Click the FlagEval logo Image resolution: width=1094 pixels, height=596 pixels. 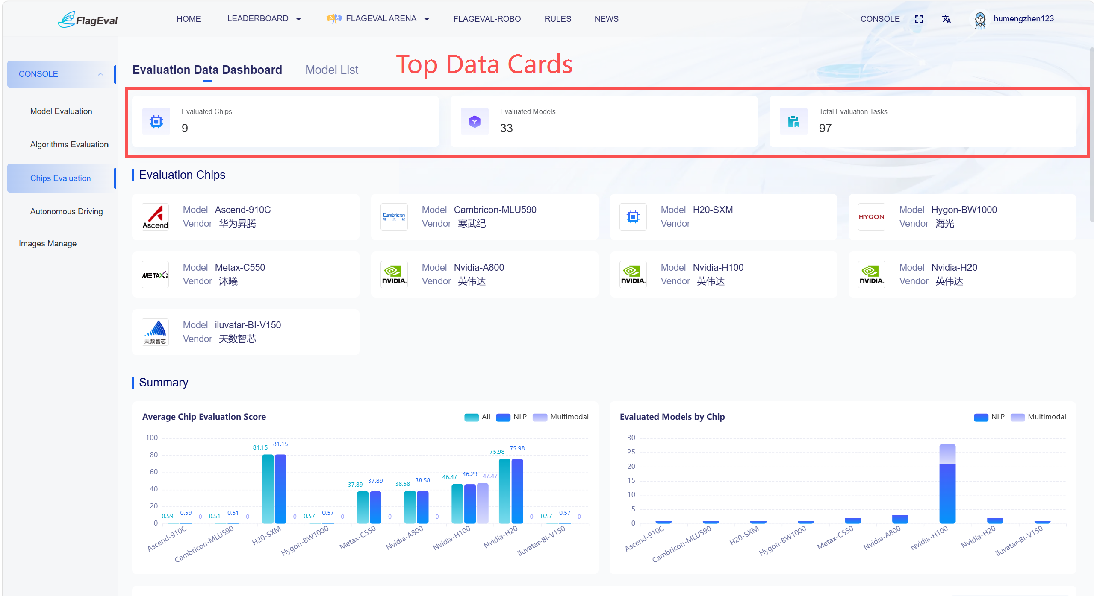click(x=88, y=20)
